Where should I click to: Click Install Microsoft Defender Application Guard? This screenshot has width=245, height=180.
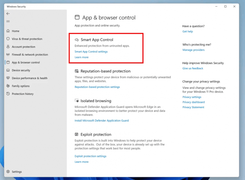point(101,121)
